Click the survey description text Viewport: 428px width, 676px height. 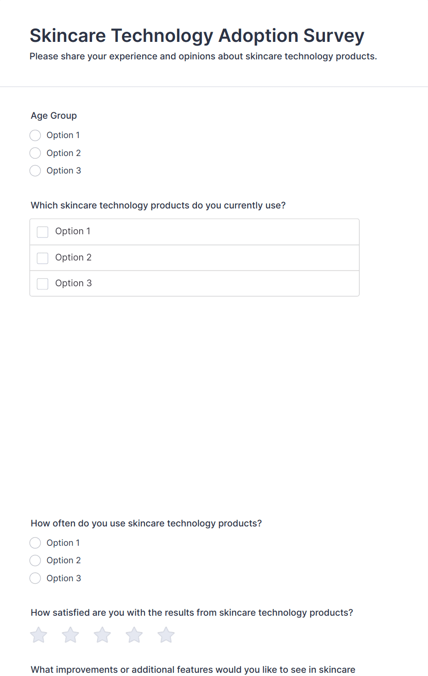point(203,57)
